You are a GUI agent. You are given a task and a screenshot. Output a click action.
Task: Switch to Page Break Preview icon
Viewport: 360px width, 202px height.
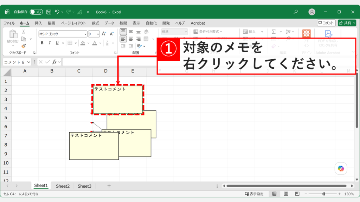coord(297,194)
